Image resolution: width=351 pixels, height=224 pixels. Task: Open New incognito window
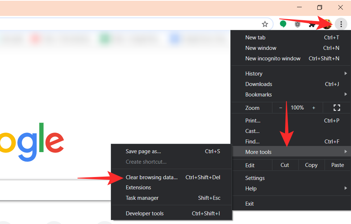291,59
